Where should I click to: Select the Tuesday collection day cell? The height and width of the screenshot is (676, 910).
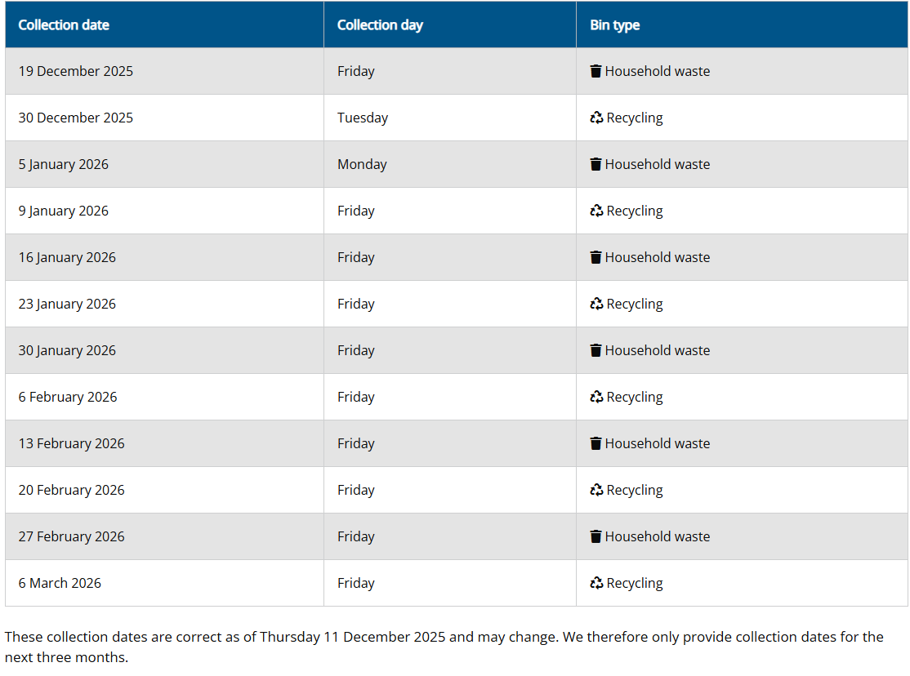click(363, 118)
